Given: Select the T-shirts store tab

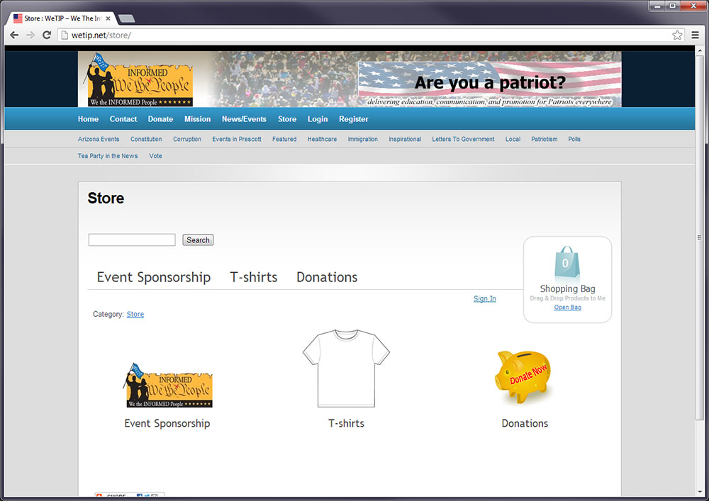Looking at the screenshot, I should [254, 277].
